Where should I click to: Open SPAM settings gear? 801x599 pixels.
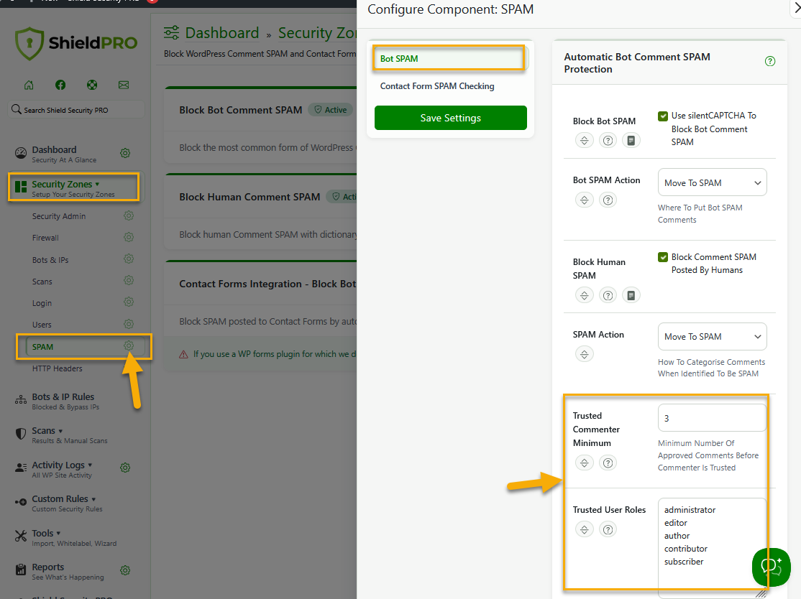(x=129, y=346)
